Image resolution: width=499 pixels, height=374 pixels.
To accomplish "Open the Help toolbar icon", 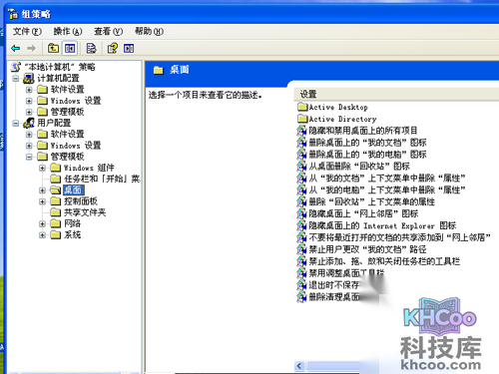I will tap(113, 49).
